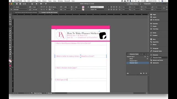Select [None] character style
The width and height of the screenshot is (177, 99).
(138, 59)
